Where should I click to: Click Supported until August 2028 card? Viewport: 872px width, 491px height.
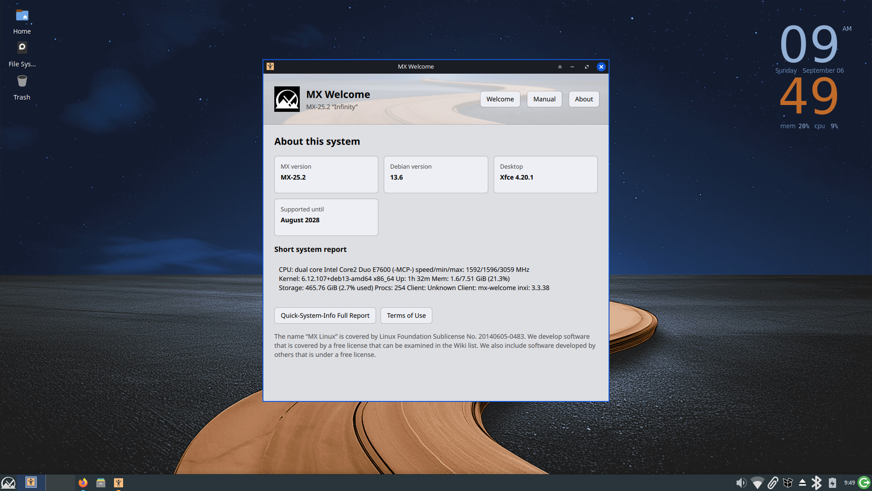coord(326,217)
